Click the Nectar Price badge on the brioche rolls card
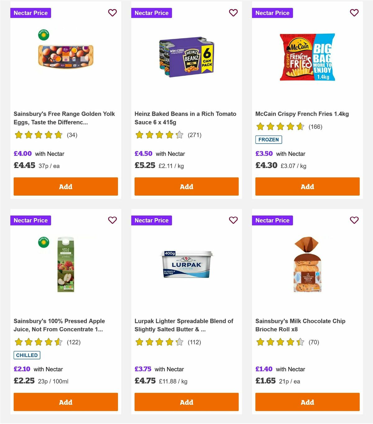Image resolution: width=373 pixels, height=424 pixels. [272, 220]
